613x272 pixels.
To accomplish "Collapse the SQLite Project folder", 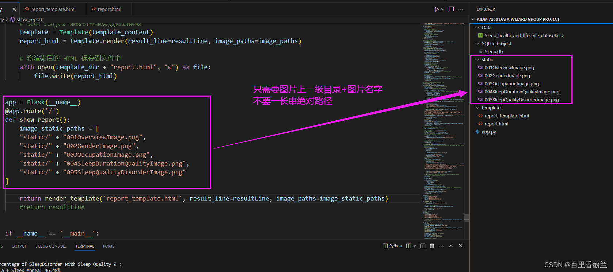I will 478,43.
